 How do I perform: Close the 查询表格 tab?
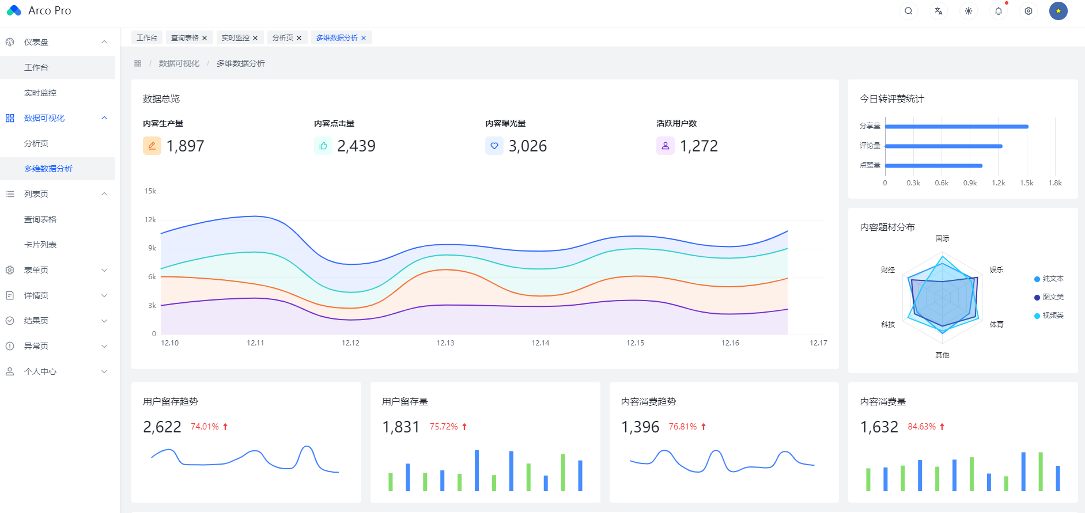[205, 38]
